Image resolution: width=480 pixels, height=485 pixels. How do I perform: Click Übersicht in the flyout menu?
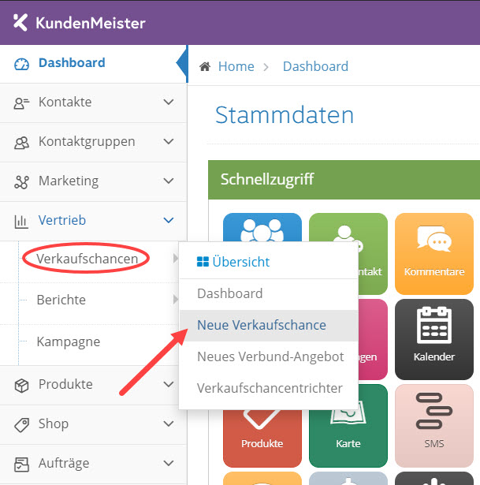pos(233,262)
